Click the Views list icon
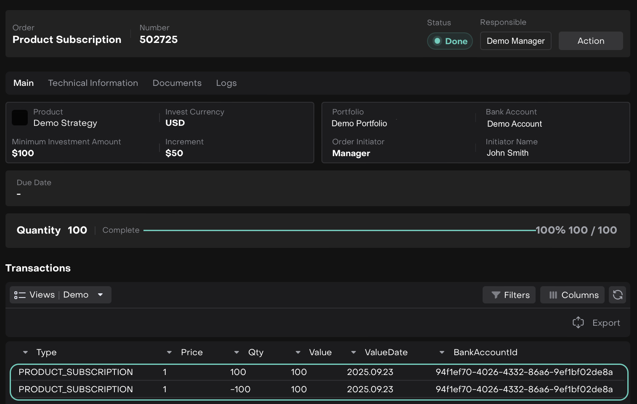This screenshot has height=404, width=637. coord(20,295)
